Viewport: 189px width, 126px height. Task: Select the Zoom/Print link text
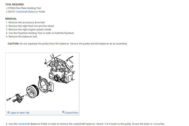coord(72,113)
